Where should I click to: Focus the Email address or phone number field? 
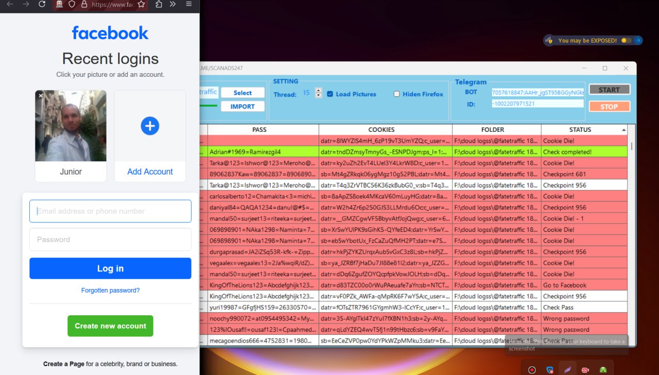[110, 211]
